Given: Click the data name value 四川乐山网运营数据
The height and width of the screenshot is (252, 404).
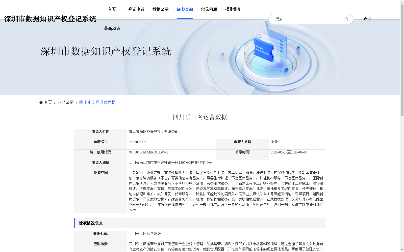Looking at the screenshot, I should (145, 234).
